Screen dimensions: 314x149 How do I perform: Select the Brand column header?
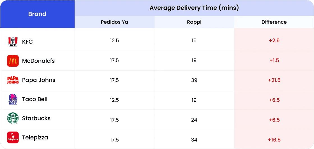pyautogui.click(x=37, y=14)
